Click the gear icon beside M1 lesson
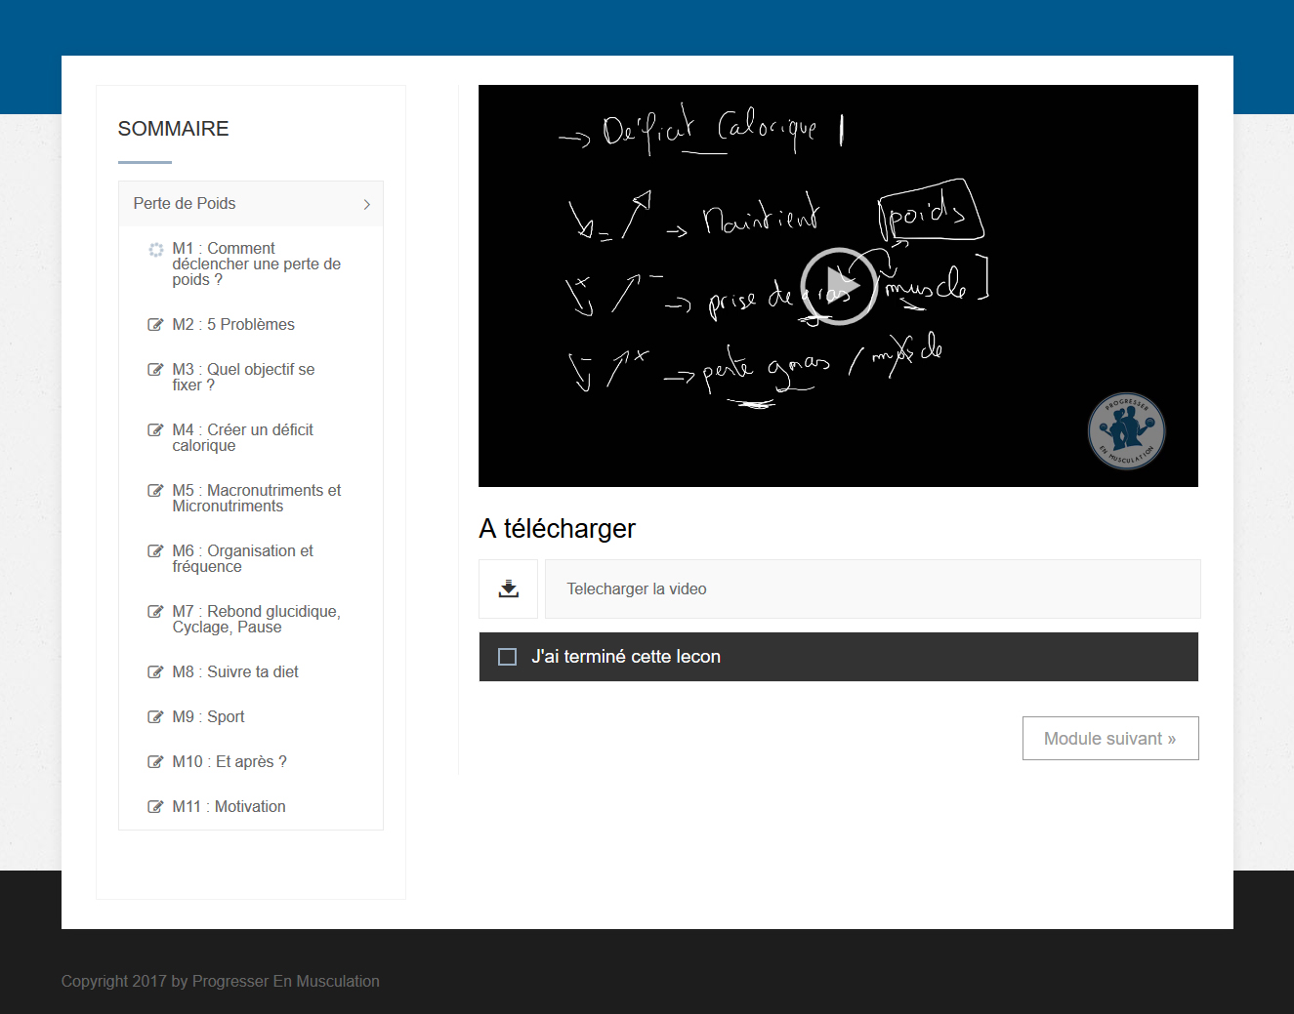The height and width of the screenshot is (1014, 1294). coord(155,250)
